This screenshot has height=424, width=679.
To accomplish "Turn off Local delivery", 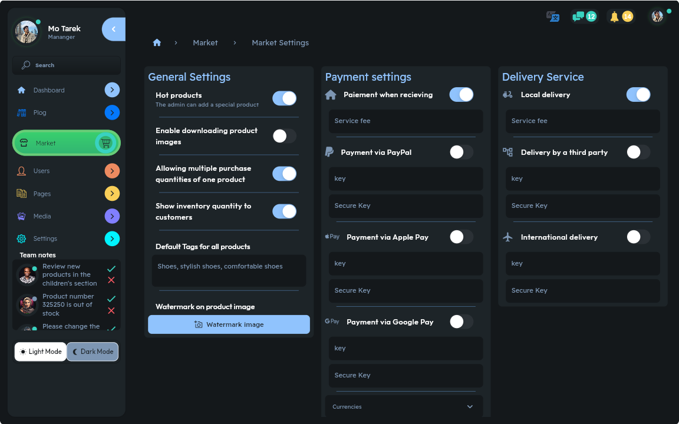I will point(638,94).
